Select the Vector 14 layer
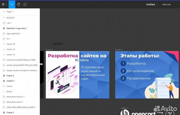The width and height of the screenshot is (180, 115). pyautogui.click(x=20, y=49)
